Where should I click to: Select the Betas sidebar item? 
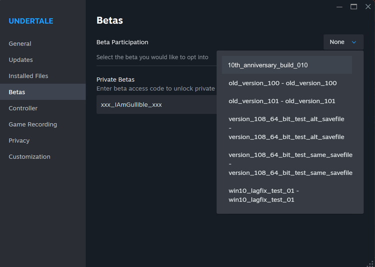43,92
